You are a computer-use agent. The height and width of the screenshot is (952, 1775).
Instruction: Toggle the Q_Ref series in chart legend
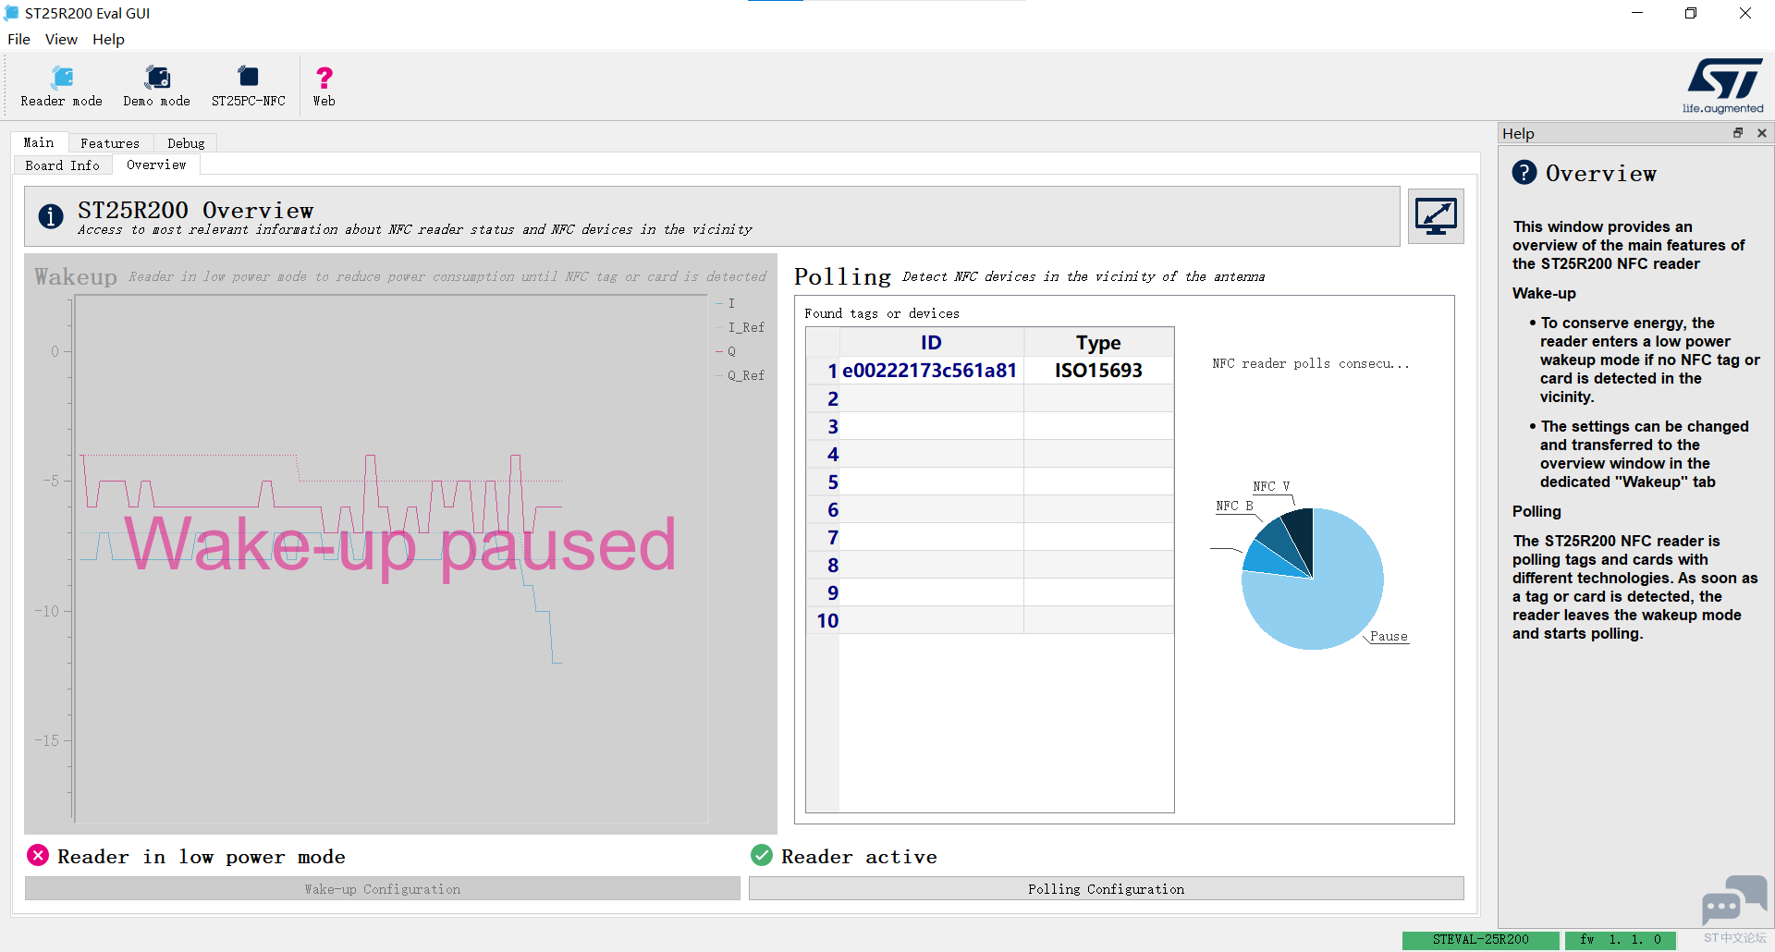(x=740, y=375)
